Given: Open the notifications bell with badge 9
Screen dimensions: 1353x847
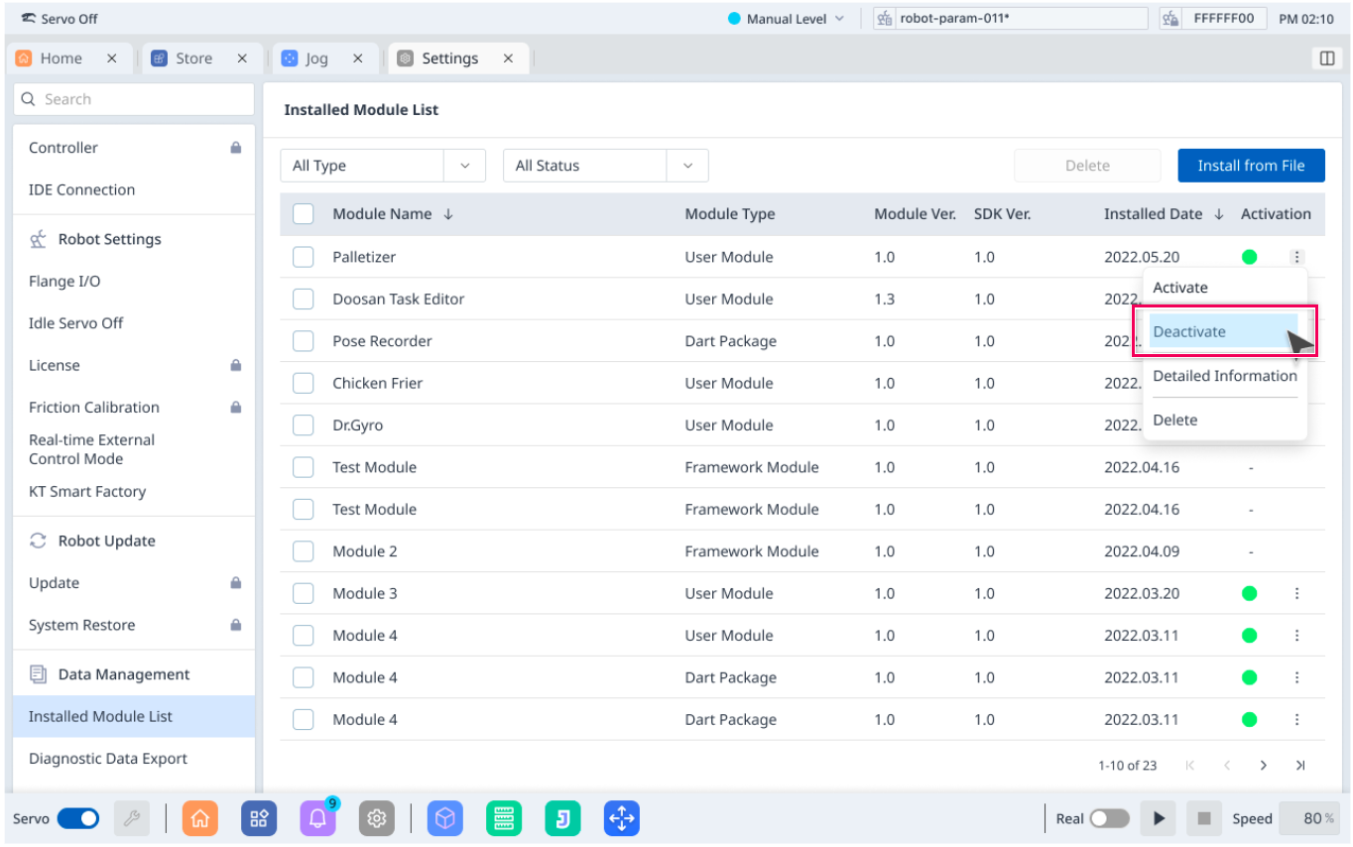Looking at the screenshot, I should tap(317, 818).
